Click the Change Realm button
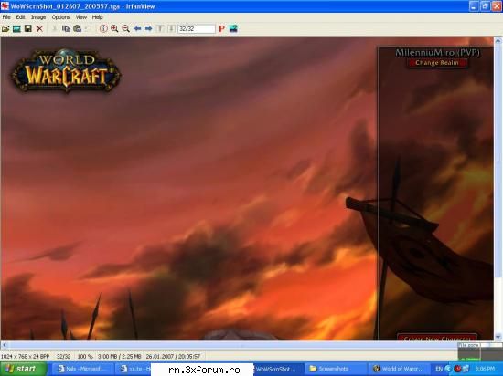This screenshot has height=376, width=503. 437,63
